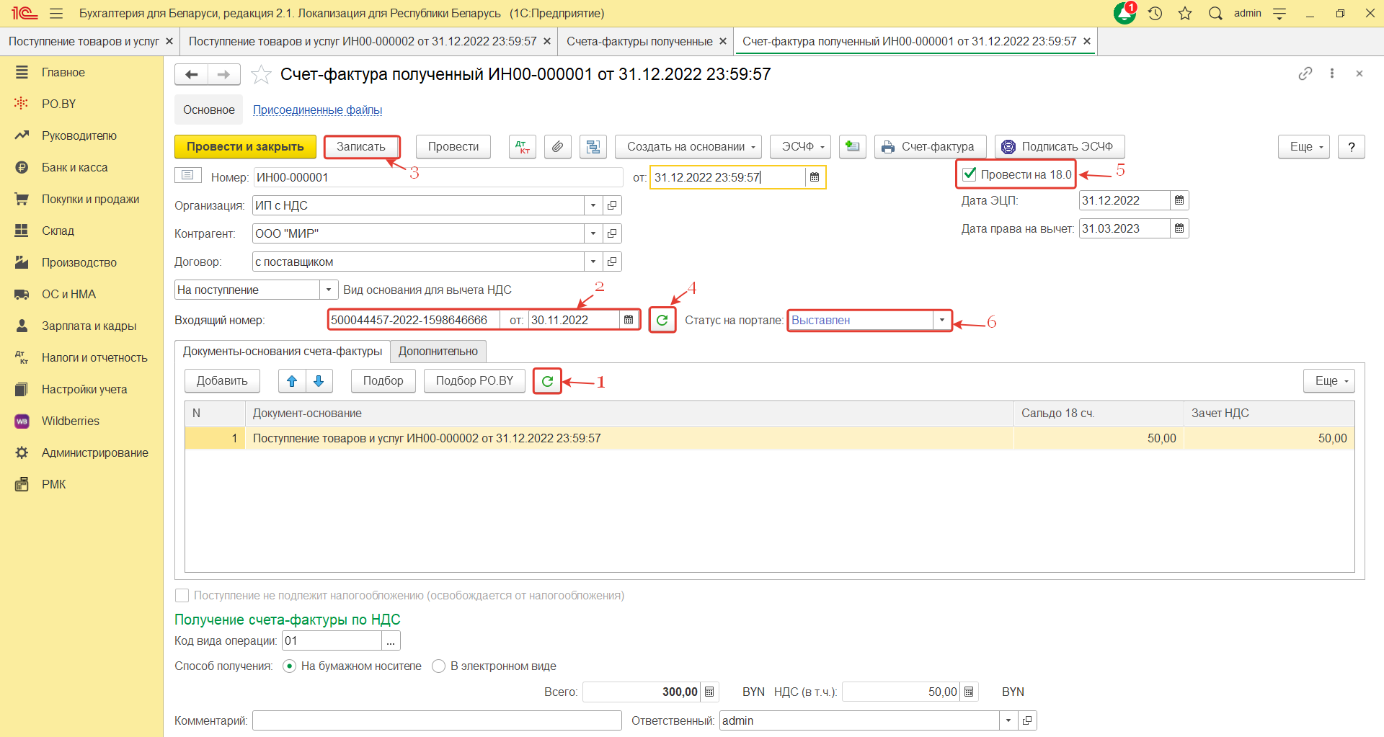The height and width of the screenshot is (737, 1384).
Task: Open calendar picker for Дата ЭЦП
Action: (x=1179, y=201)
